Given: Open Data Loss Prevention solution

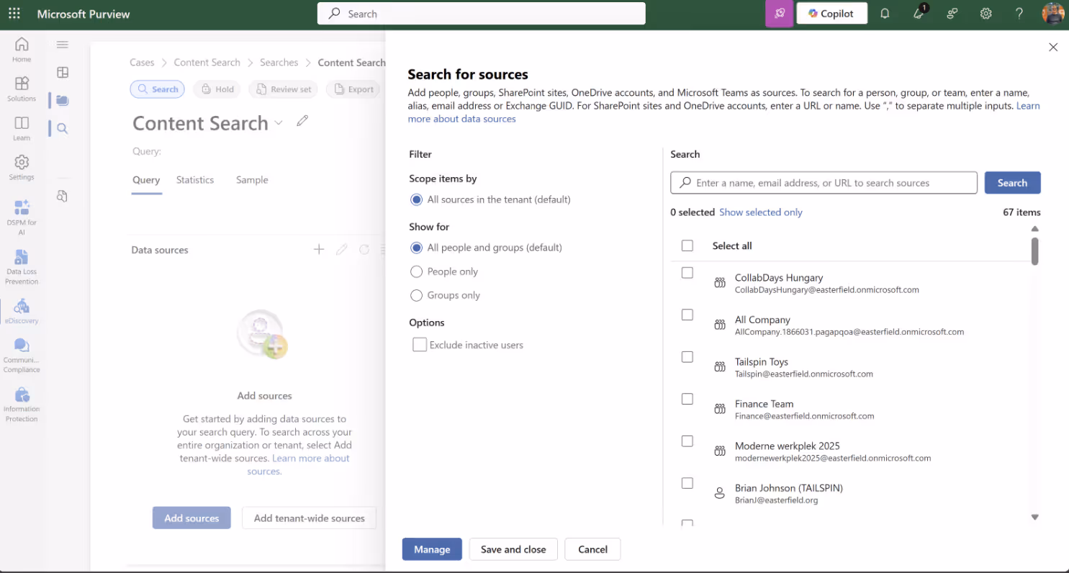Looking at the screenshot, I should click(x=22, y=266).
